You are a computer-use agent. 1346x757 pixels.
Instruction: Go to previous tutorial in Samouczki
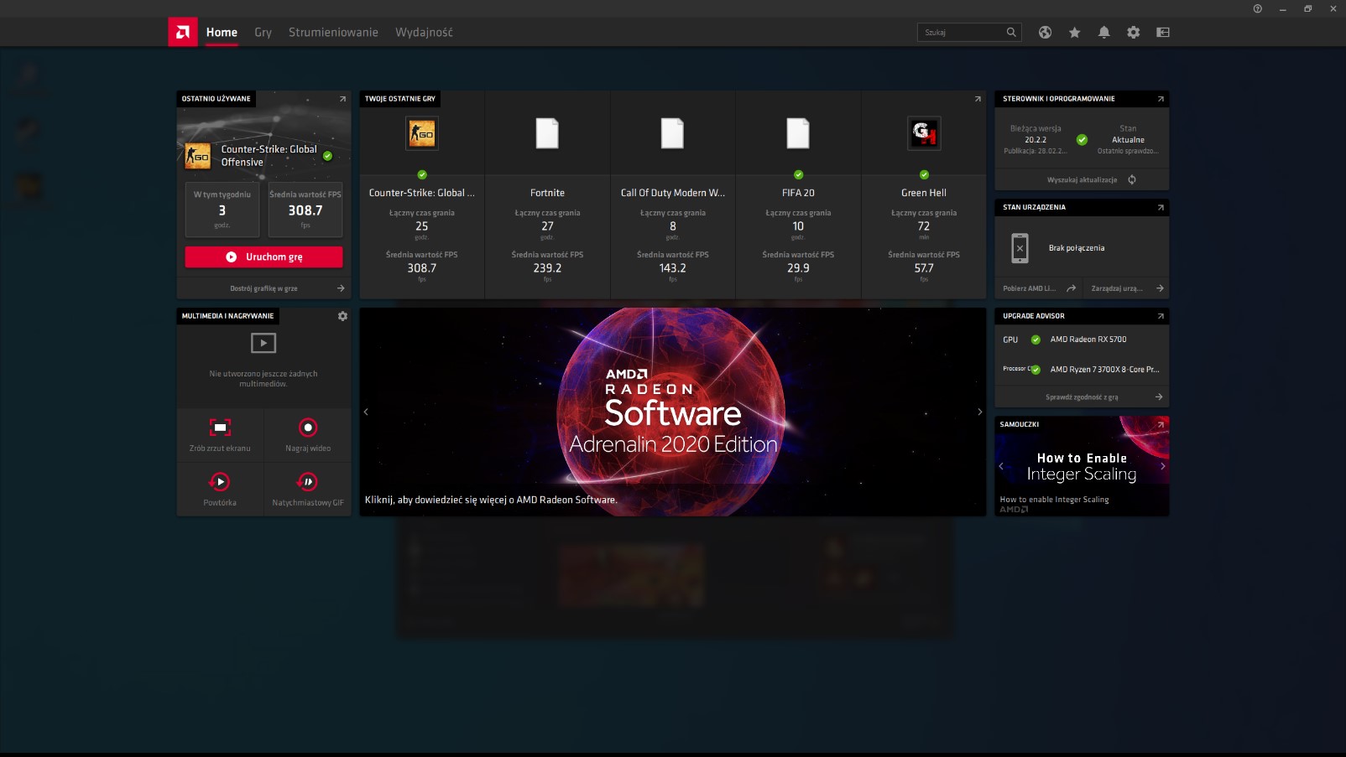pos(1001,466)
